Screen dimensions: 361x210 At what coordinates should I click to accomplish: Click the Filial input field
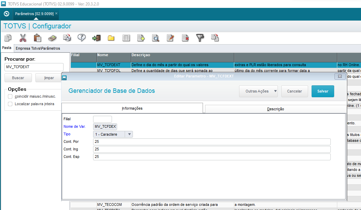tap(102, 119)
